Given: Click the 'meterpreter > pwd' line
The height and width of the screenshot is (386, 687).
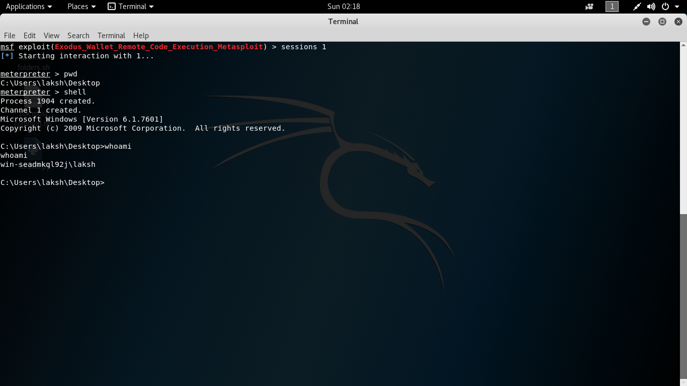Looking at the screenshot, I should [39, 74].
